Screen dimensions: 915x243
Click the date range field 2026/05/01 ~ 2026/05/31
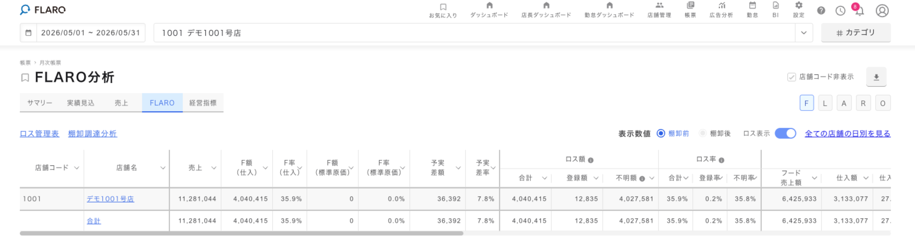click(91, 33)
